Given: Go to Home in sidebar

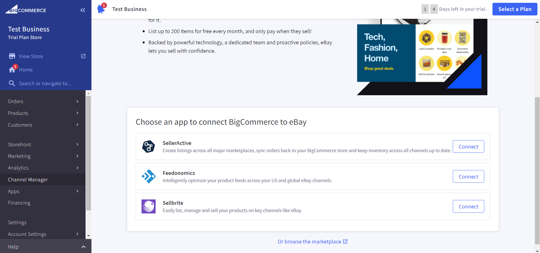Looking at the screenshot, I should click(x=26, y=70).
